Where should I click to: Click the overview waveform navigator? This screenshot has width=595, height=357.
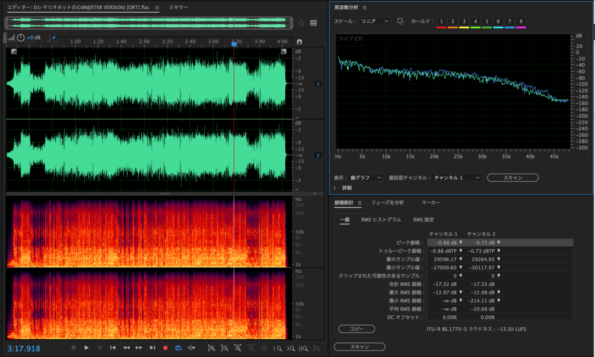(148, 23)
